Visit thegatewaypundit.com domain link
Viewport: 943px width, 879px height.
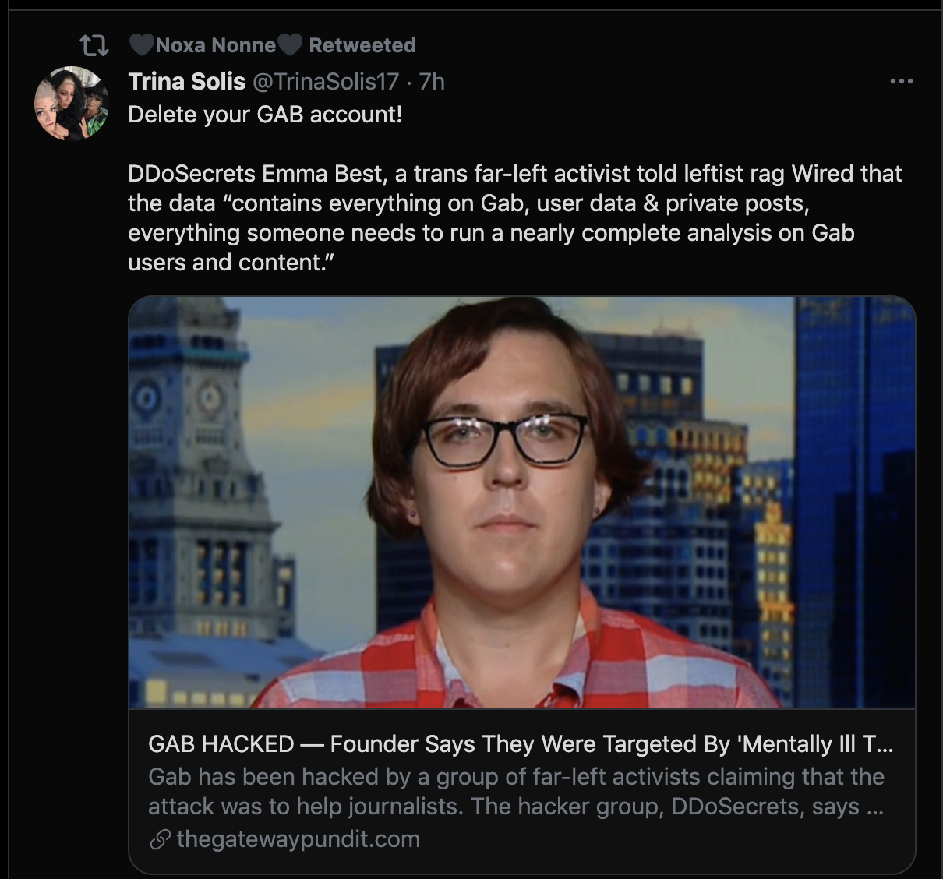298,839
